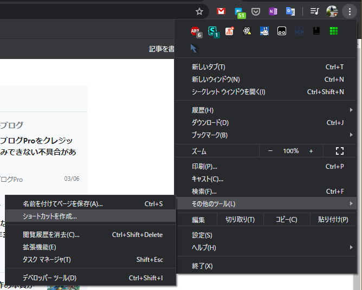Select 検索(F) find in page

pos(266,192)
